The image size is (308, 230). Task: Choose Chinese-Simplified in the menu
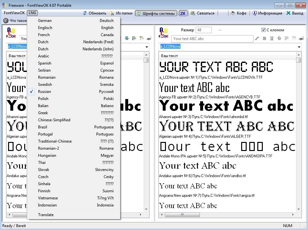[x=74, y=120]
